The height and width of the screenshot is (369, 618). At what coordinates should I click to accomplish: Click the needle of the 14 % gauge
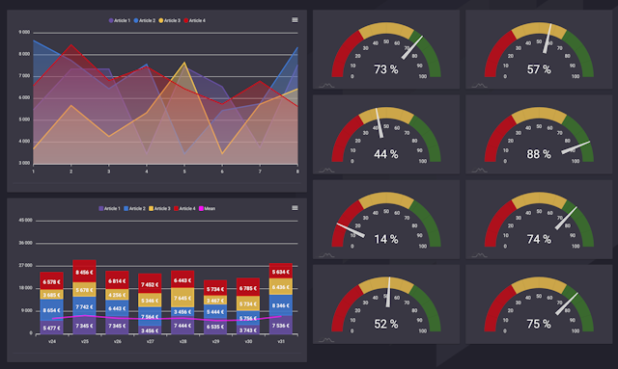click(351, 230)
